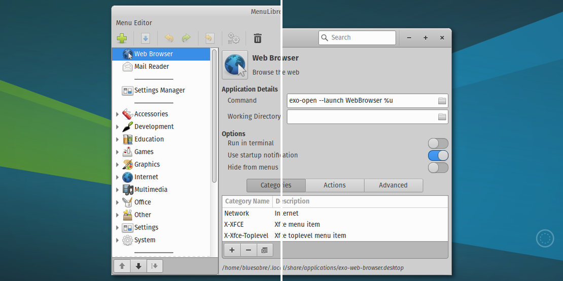
Task: Click the Redo arrow icon
Action: click(x=186, y=38)
